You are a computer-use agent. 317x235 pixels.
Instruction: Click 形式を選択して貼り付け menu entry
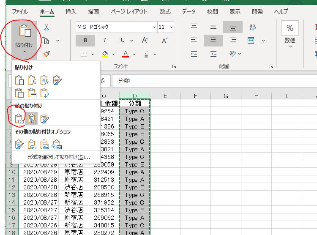coord(59,157)
